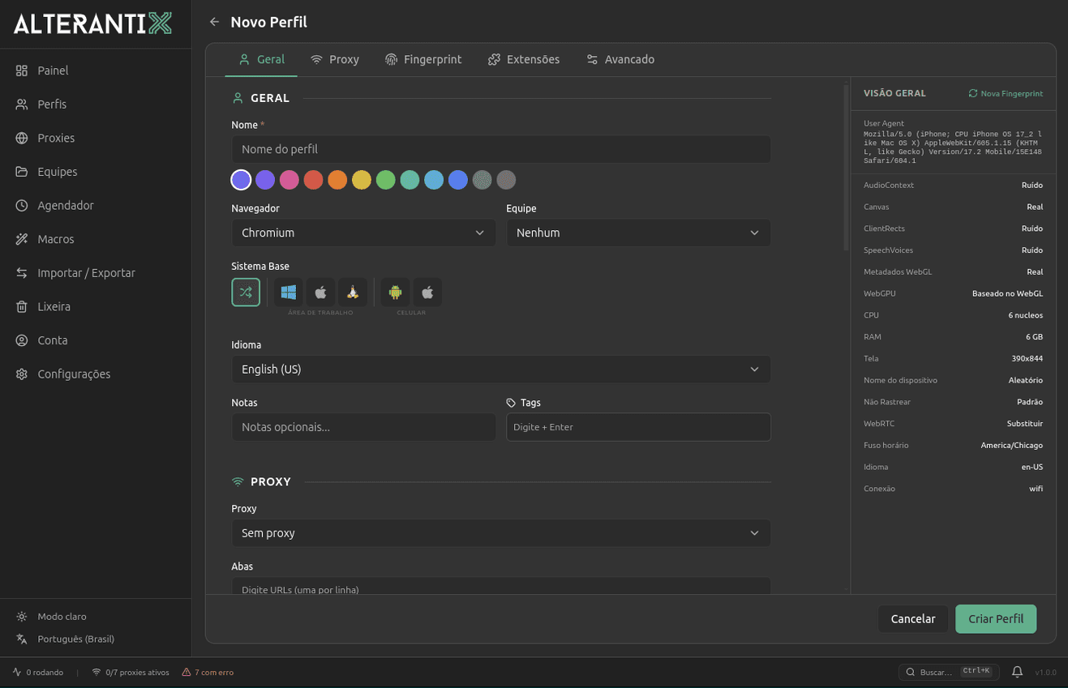Screen dimensions: 1068x688
Task: Click the Baseado no WebGL value
Action: pyautogui.click(x=1007, y=293)
